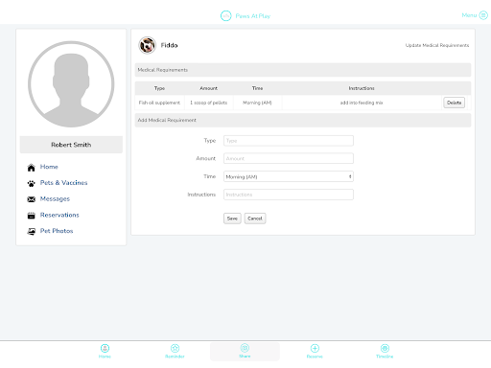Click the Paws At Play logo icon

pyautogui.click(x=225, y=15)
